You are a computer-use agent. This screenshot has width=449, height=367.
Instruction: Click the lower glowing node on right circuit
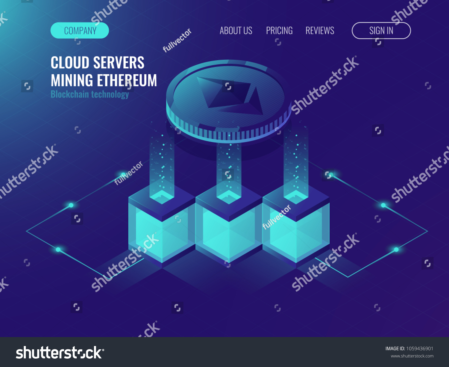tap(396, 250)
